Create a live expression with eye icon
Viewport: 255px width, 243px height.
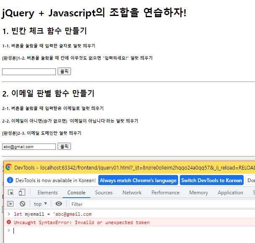pyautogui.click(x=59, y=204)
